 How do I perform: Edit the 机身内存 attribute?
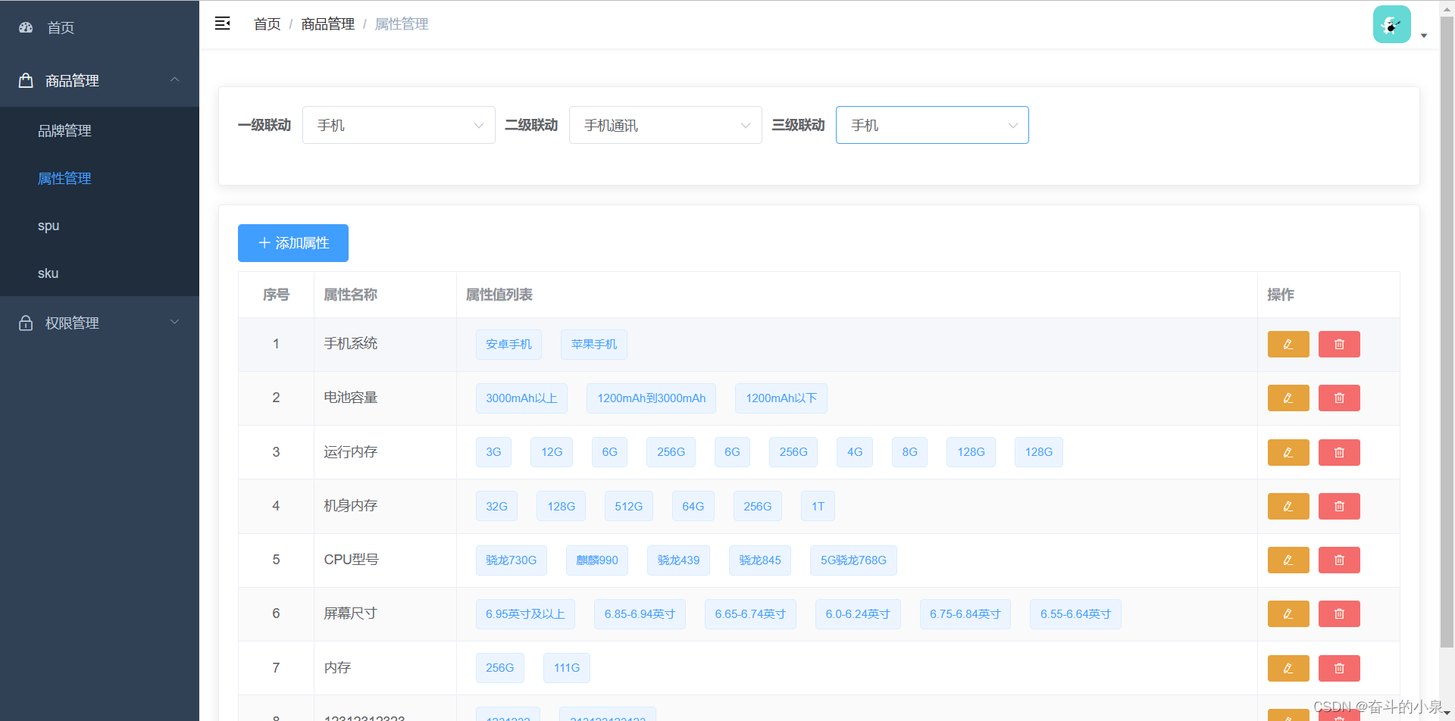point(1288,507)
